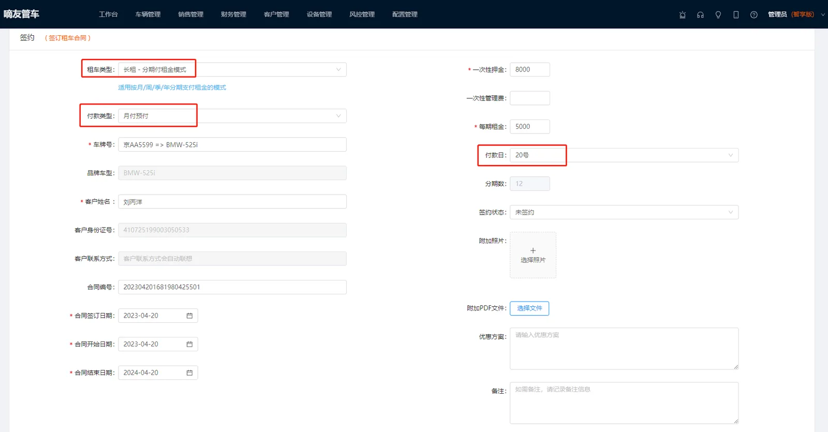
Task: Click the 客户身份证号 field
Action: click(232, 230)
